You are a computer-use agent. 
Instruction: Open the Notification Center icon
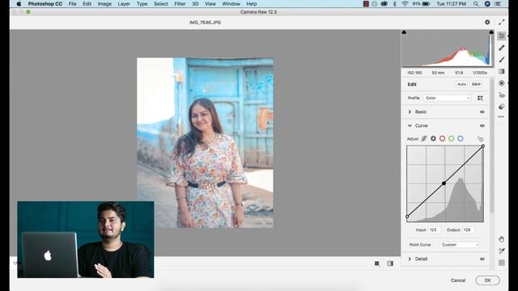pyautogui.click(x=498, y=4)
